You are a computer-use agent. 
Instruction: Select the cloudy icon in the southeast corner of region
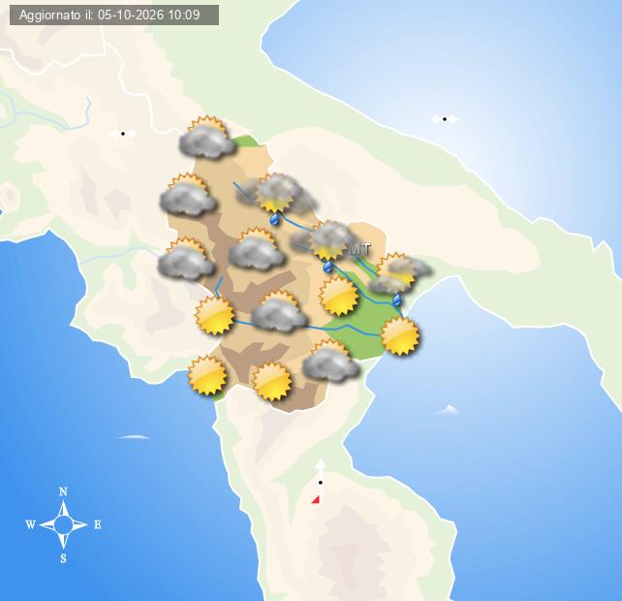[330, 361]
